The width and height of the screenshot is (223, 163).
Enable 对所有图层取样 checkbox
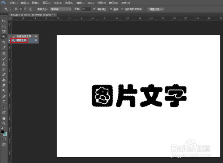coord(122,9)
